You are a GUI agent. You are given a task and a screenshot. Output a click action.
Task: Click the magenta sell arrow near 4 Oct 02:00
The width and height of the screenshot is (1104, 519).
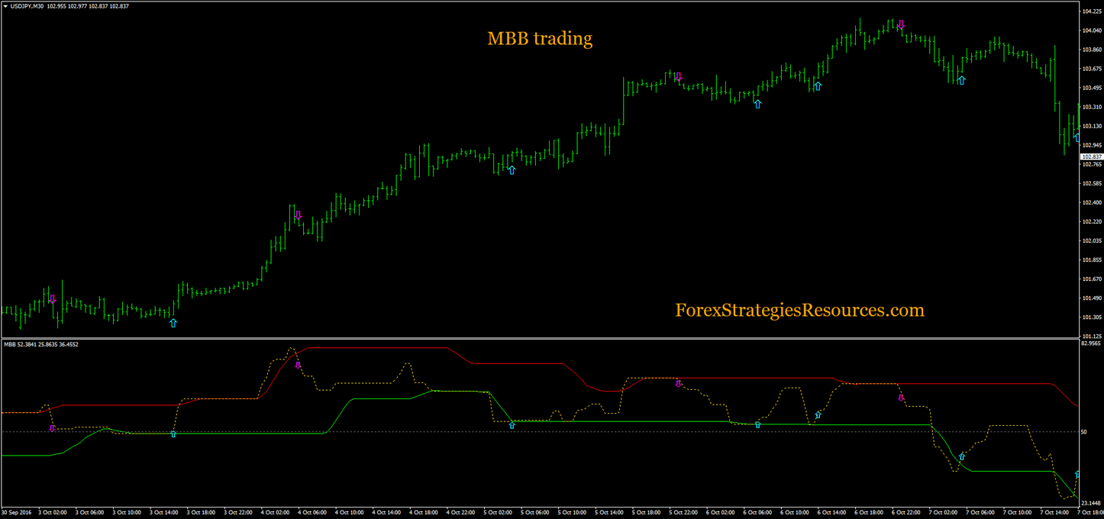(x=297, y=214)
